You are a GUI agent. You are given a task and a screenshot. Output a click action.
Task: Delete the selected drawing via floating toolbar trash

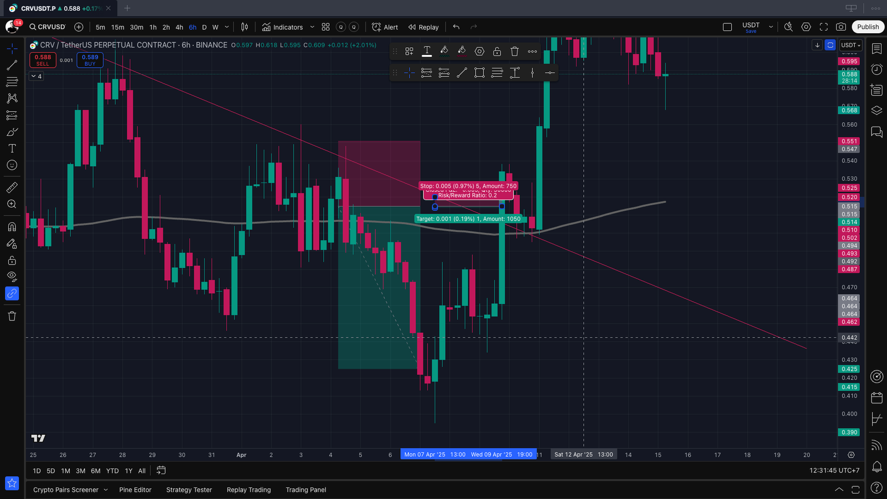point(514,51)
